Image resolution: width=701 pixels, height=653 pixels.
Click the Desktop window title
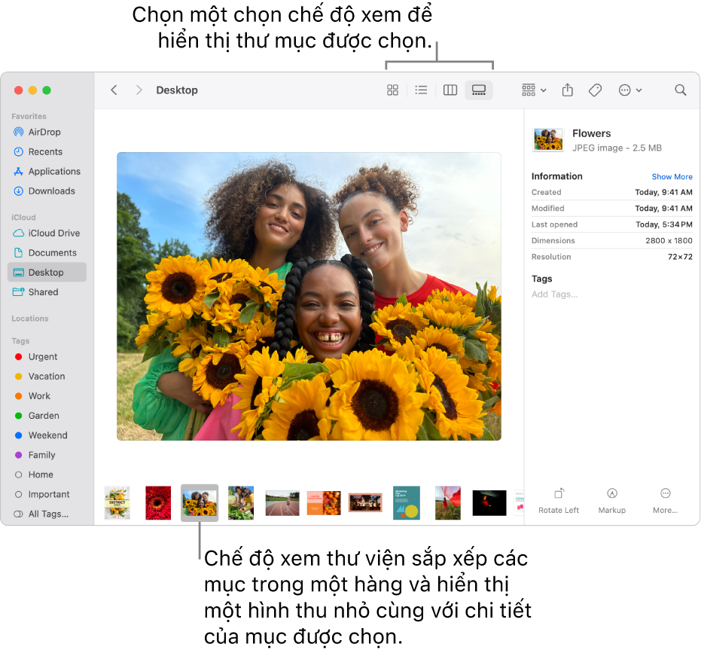[x=177, y=90]
